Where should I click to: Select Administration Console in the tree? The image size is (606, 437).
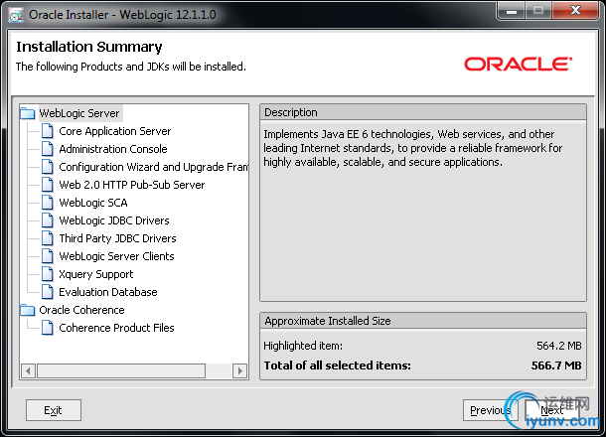113,149
